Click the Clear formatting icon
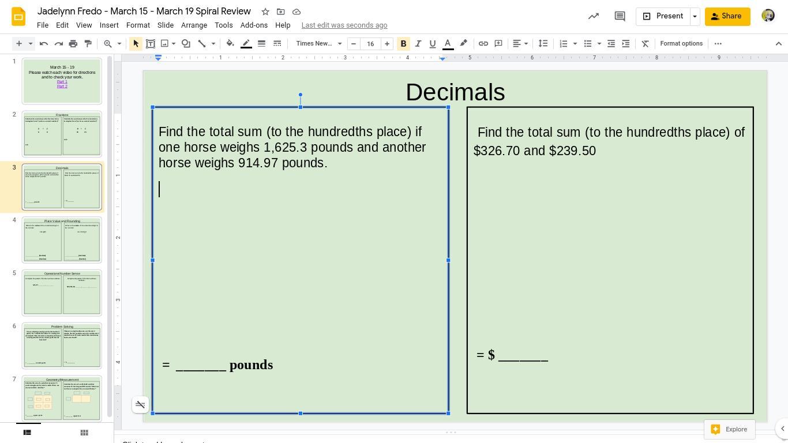The height and width of the screenshot is (443, 788). 646,43
